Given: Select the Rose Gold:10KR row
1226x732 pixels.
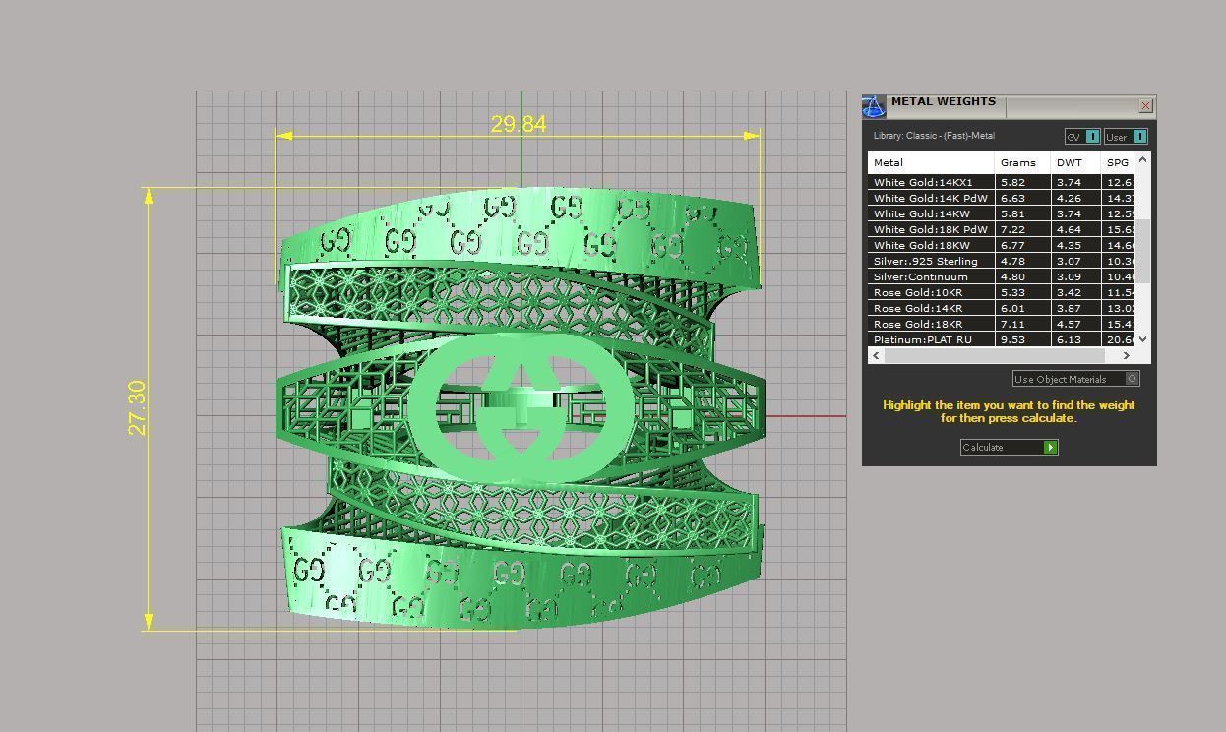Looking at the screenshot, I should 1002,292.
